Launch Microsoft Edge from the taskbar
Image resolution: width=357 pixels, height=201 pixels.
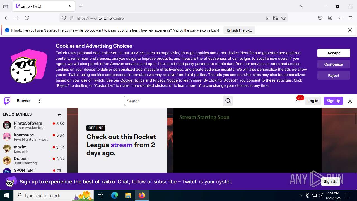[115, 195]
